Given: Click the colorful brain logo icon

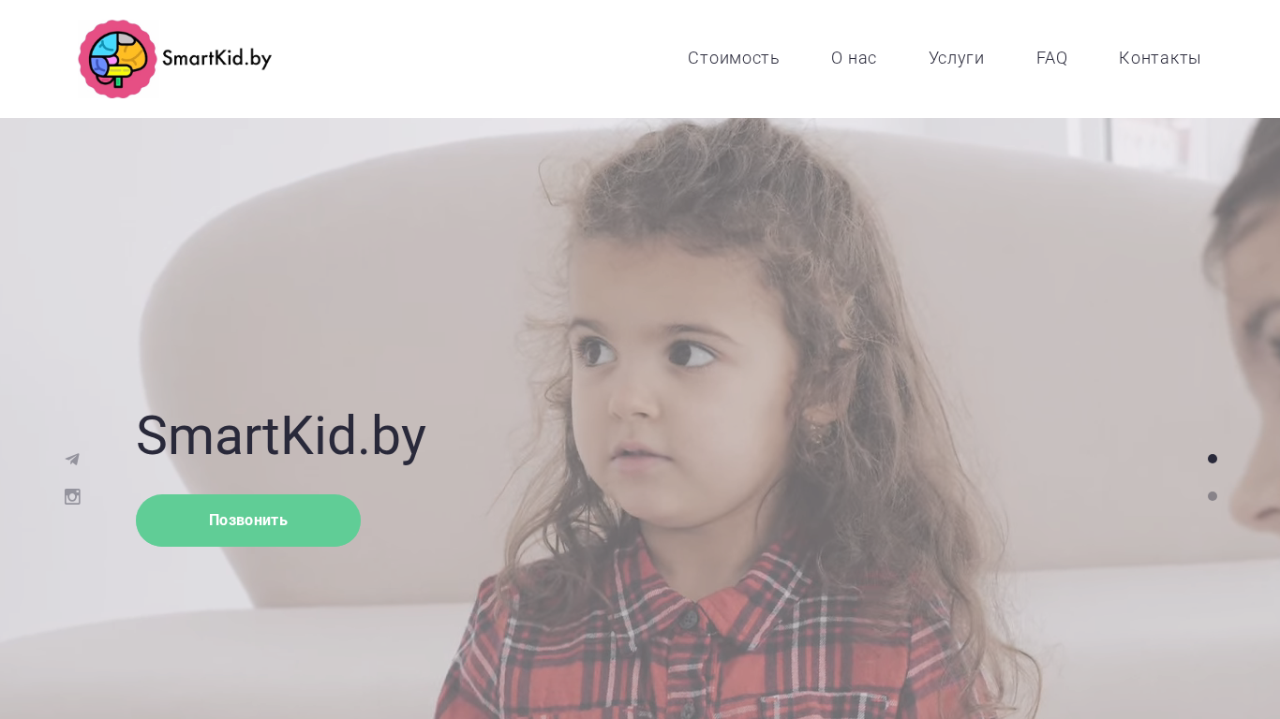Looking at the screenshot, I should 117,59.
